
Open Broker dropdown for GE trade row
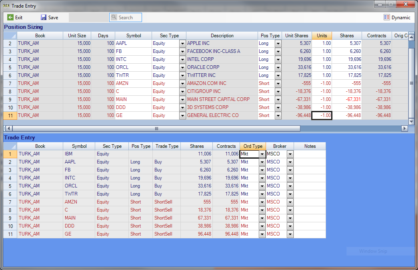(x=290, y=234)
